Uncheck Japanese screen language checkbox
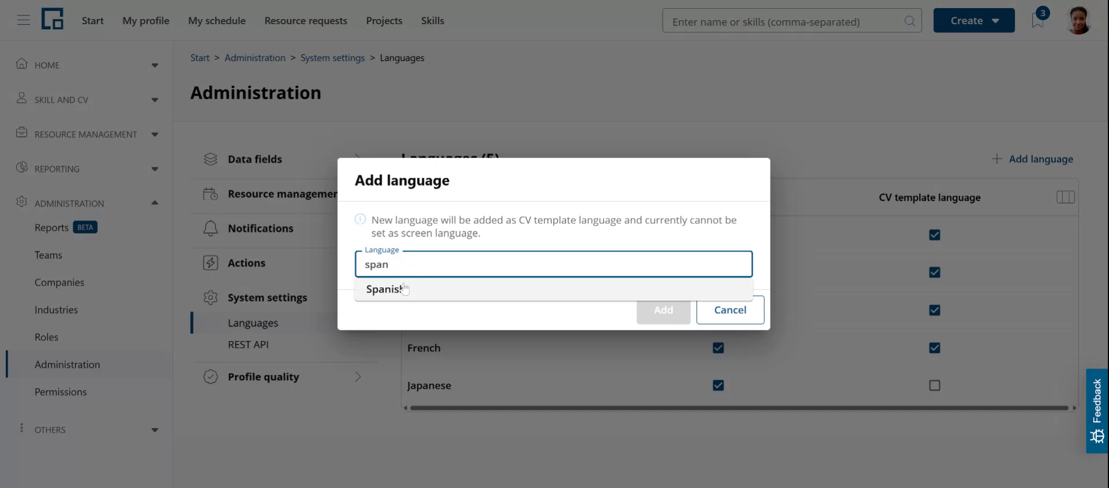The width and height of the screenshot is (1109, 488). click(718, 385)
